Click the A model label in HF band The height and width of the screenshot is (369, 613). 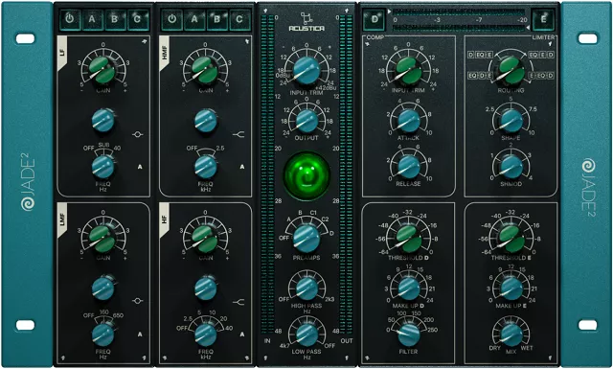(x=242, y=334)
